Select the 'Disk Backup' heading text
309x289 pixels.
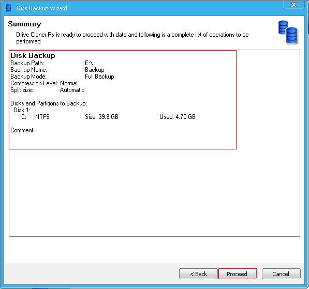coord(33,55)
